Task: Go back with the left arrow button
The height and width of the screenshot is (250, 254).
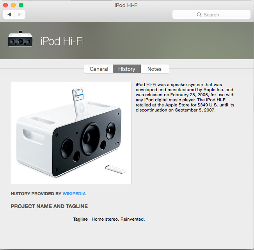Action: click(x=9, y=14)
